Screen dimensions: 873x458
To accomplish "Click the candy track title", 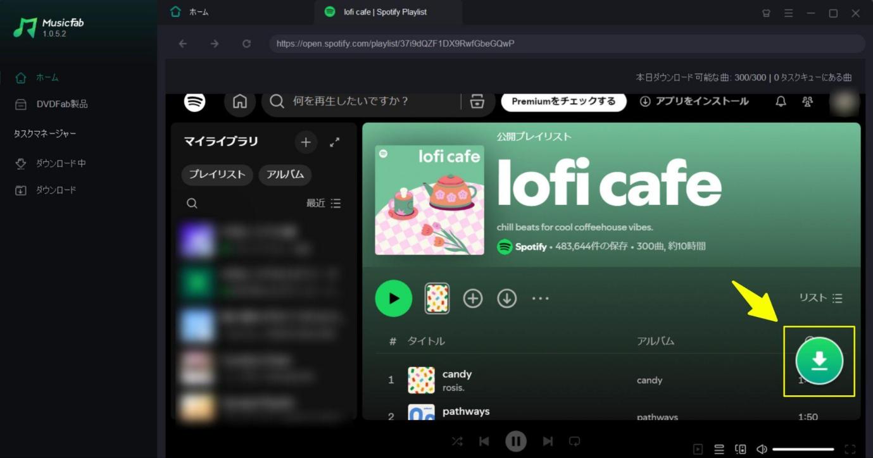I will 457,374.
